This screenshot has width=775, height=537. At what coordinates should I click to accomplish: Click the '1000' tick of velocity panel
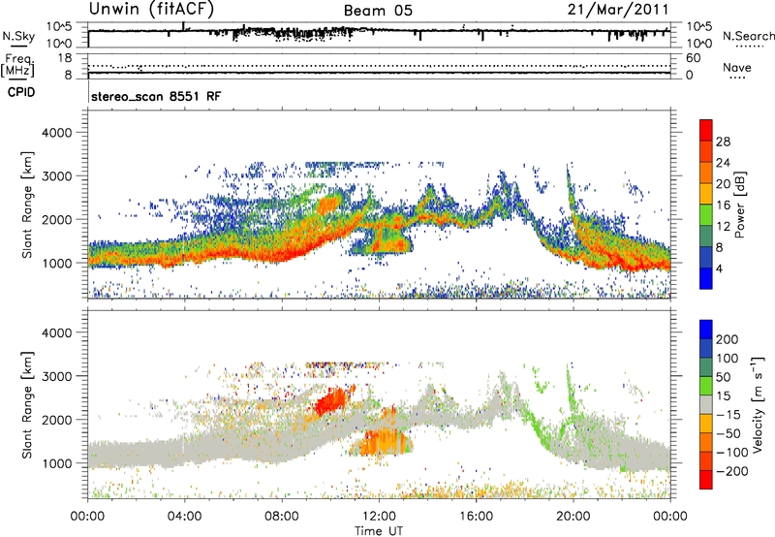click(56, 463)
